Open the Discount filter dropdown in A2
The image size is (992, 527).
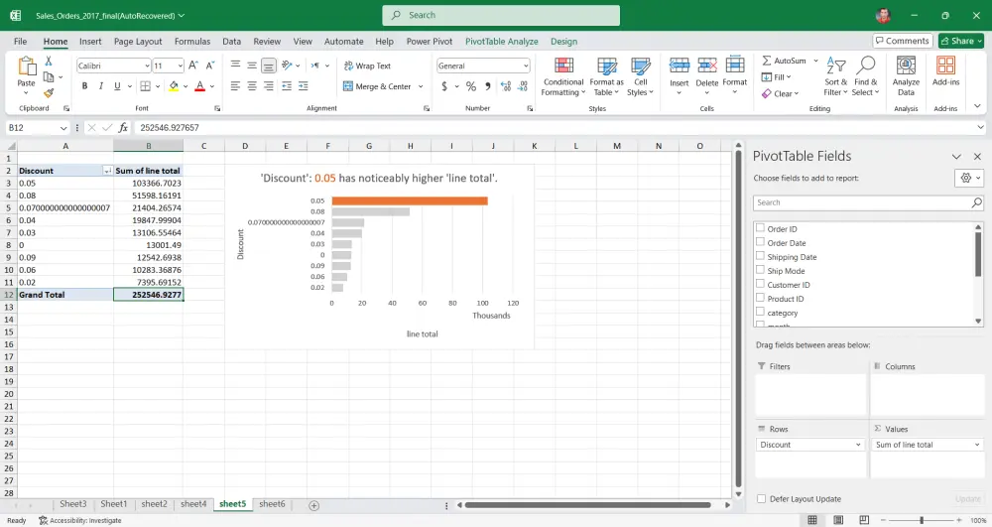point(107,170)
